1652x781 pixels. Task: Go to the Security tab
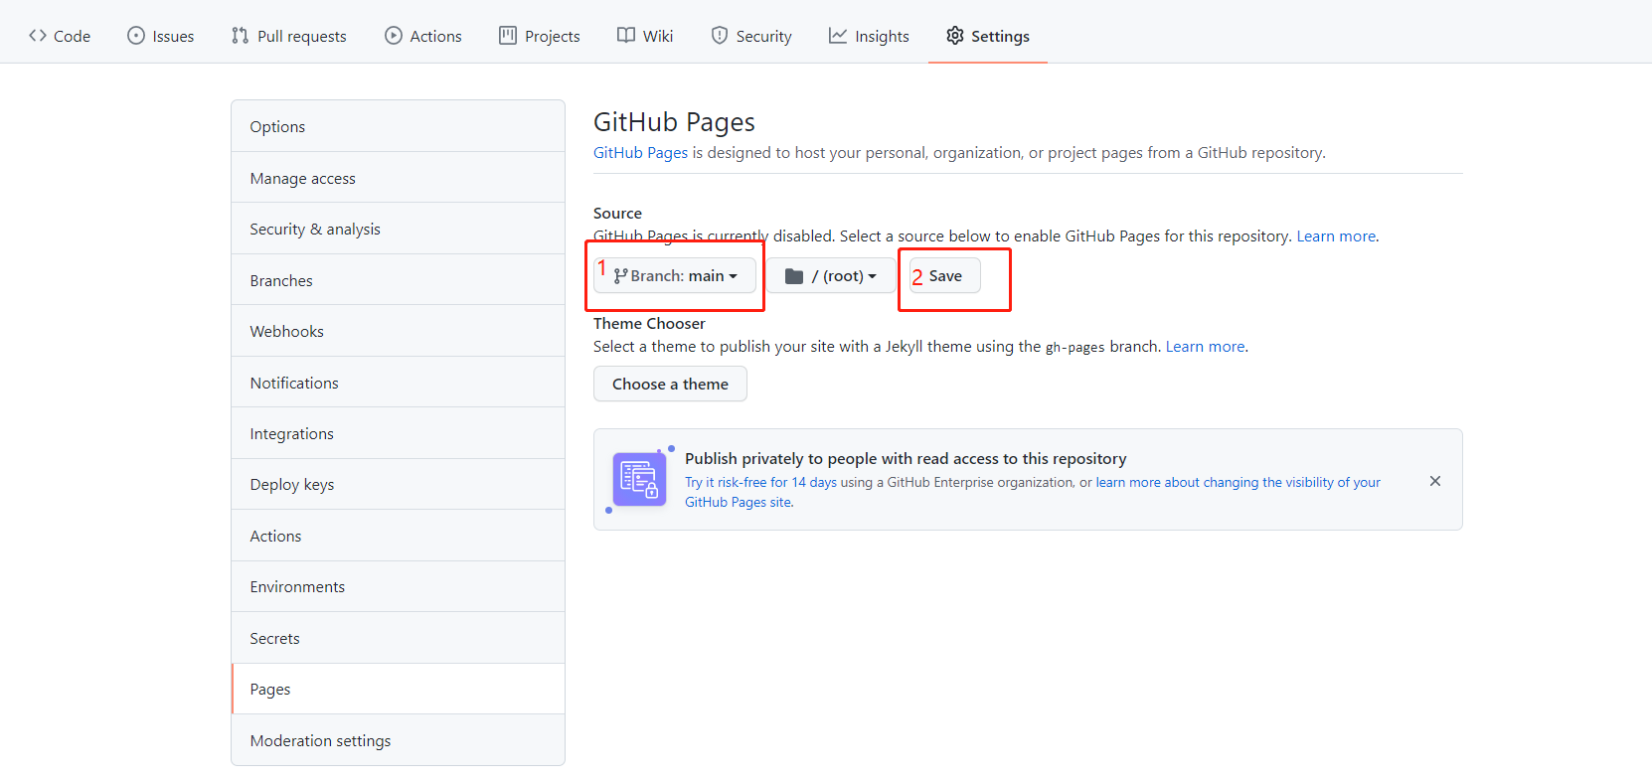[751, 36]
